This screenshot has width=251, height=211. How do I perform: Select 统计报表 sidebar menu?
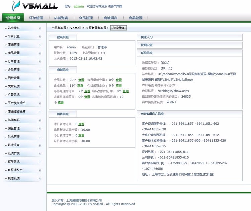click(x=14, y=145)
